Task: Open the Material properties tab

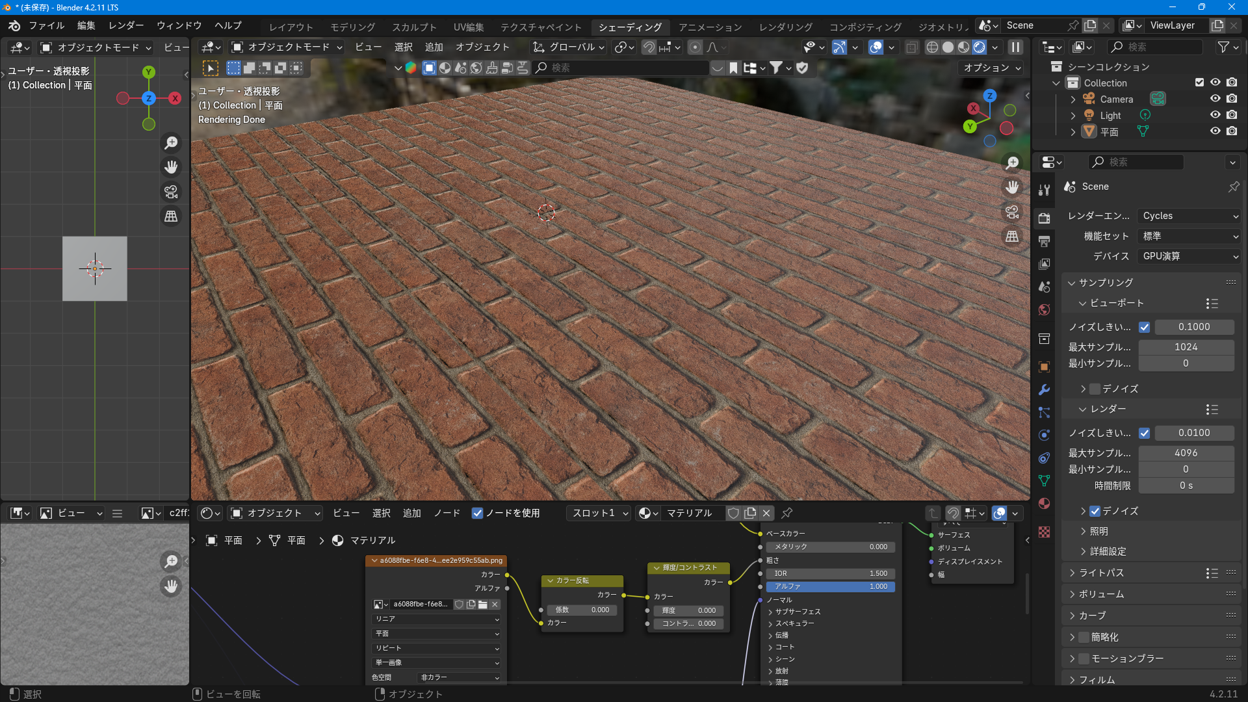Action: (x=1044, y=503)
